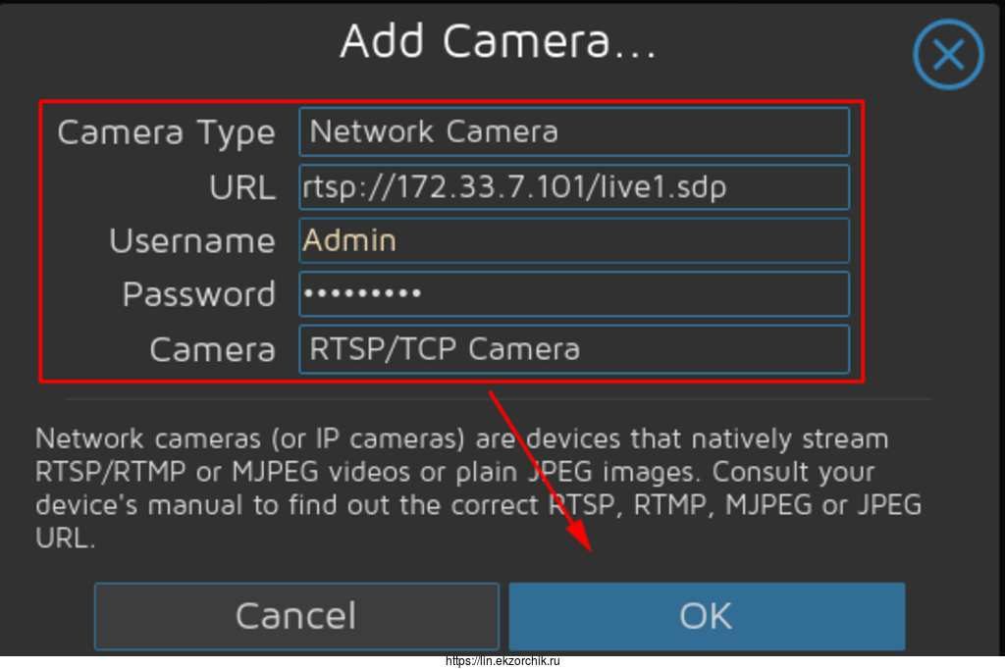Select the Username label
1005x669 pixels.
(x=191, y=241)
